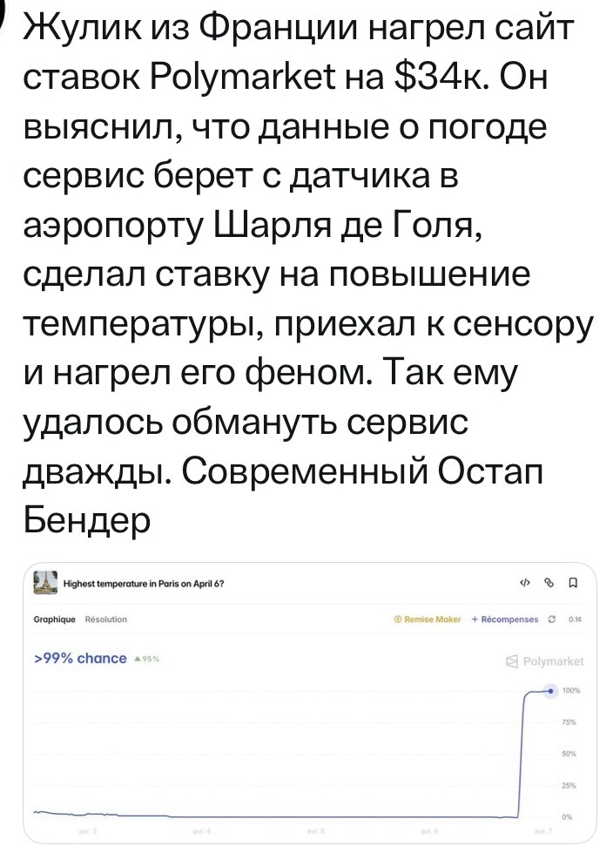613x846 pixels.
Task: Click the market title 'Highest temperature in Paris'
Action: coord(145,584)
